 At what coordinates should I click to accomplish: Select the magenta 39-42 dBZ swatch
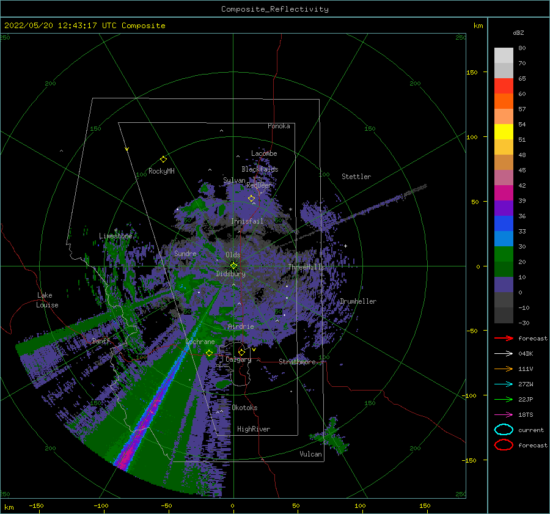pos(504,193)
